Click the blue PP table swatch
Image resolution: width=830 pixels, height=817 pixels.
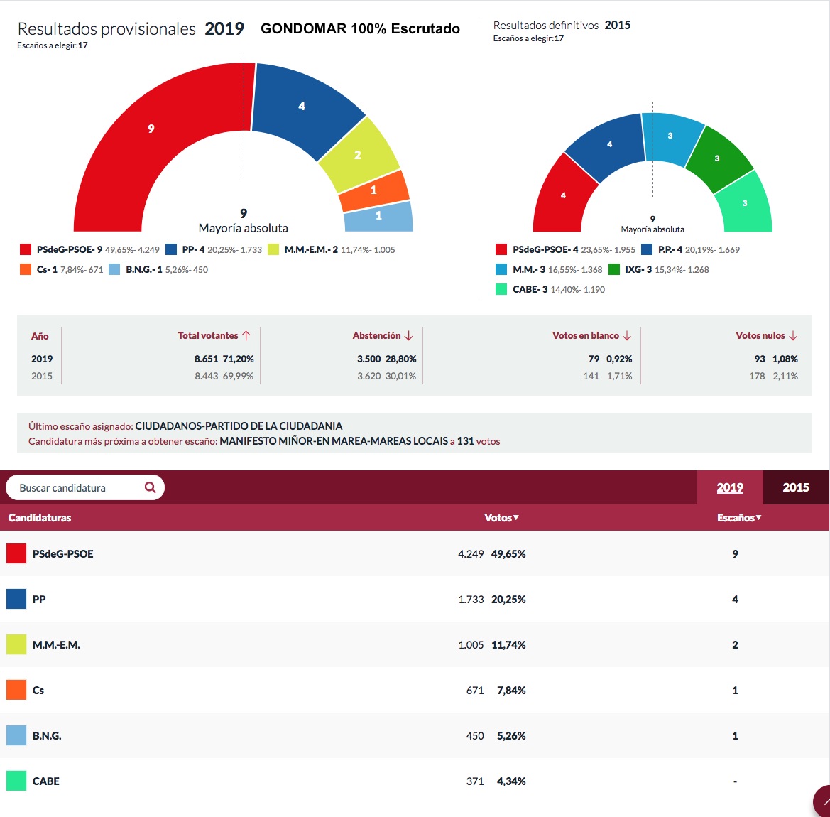coord(16,599)
